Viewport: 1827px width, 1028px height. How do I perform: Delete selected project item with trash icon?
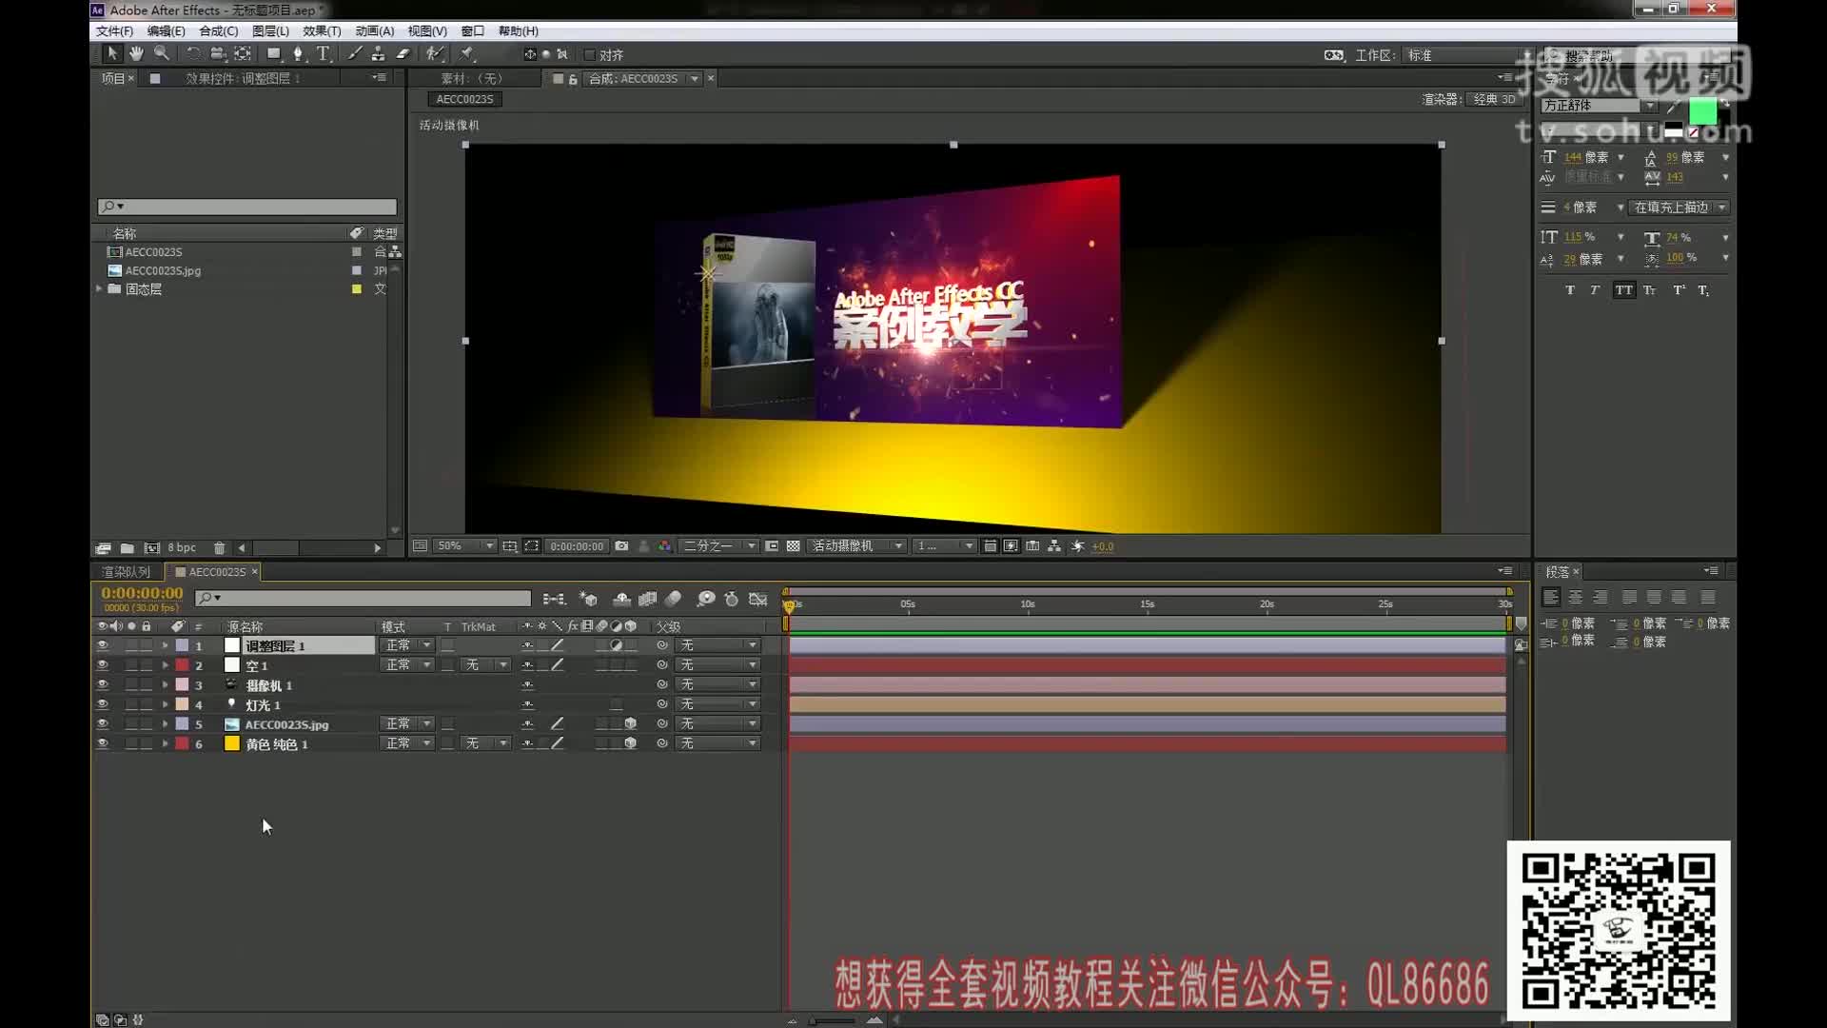pyautogui.click(x=220, y=548)
